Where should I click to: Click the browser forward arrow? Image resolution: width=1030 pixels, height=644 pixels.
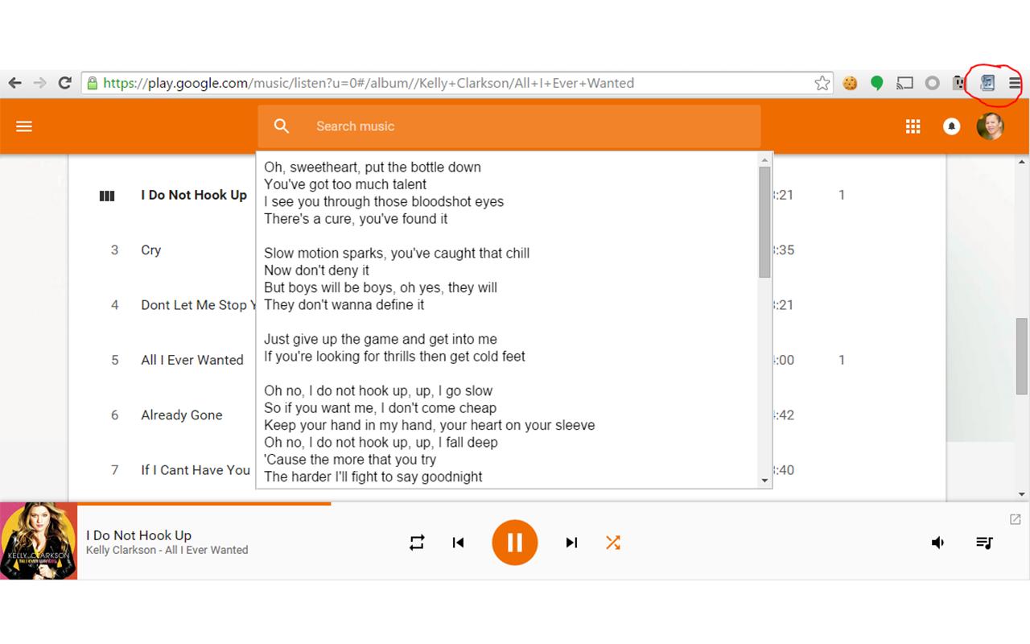pyautogui.click(x=39, y=83)
